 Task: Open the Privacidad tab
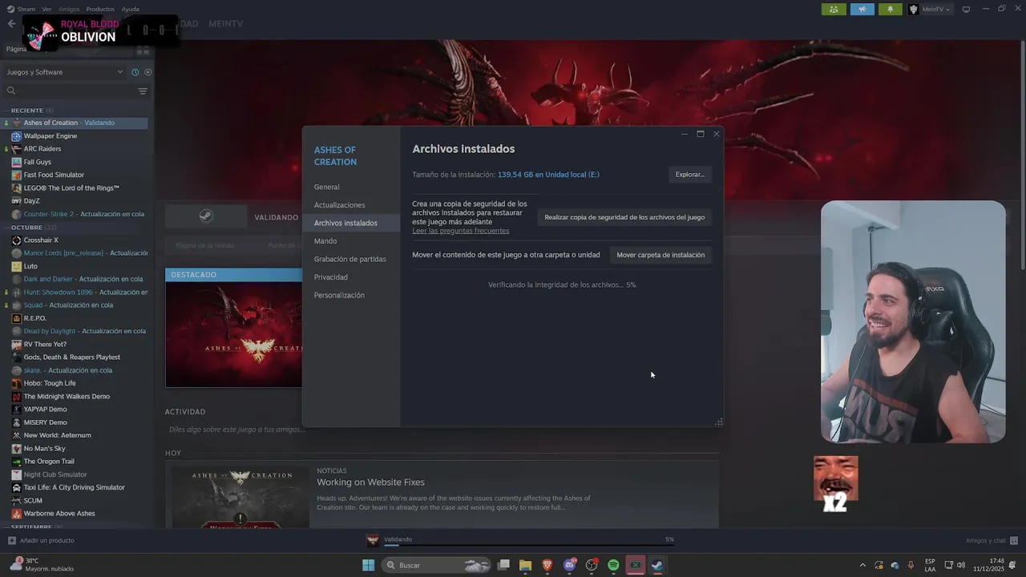coord(330,277)
